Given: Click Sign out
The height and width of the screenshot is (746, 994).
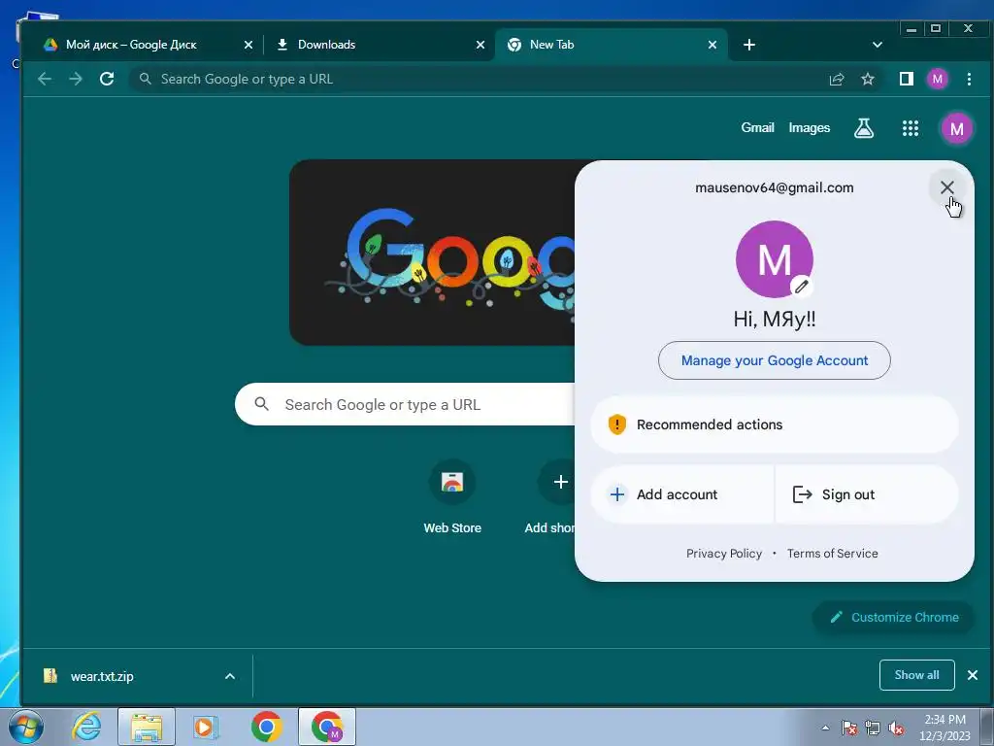Looking at the screenshot, I should coord(867,494).
